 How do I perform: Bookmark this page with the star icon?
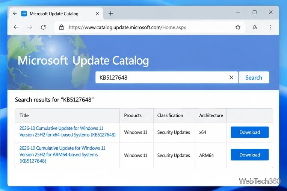pos(238,27)
